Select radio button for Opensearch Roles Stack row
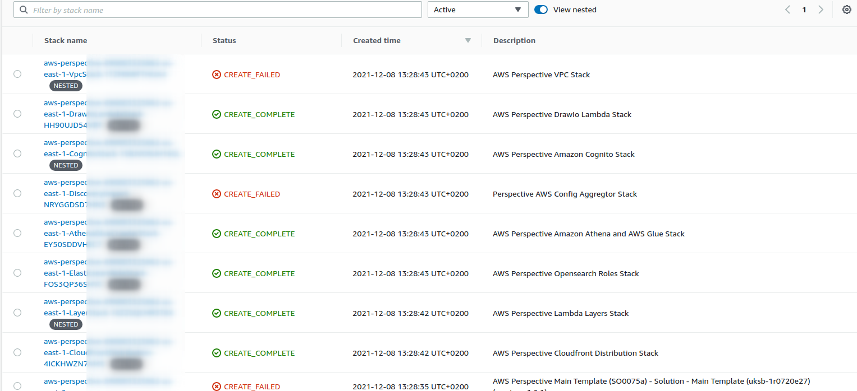Viewport: 857px width, 391px height. tap(17, 273)
